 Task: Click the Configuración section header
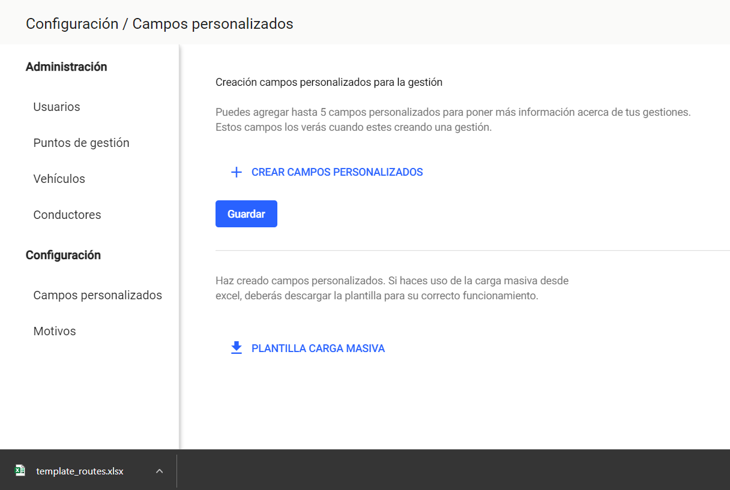click(x=63, y=255)
